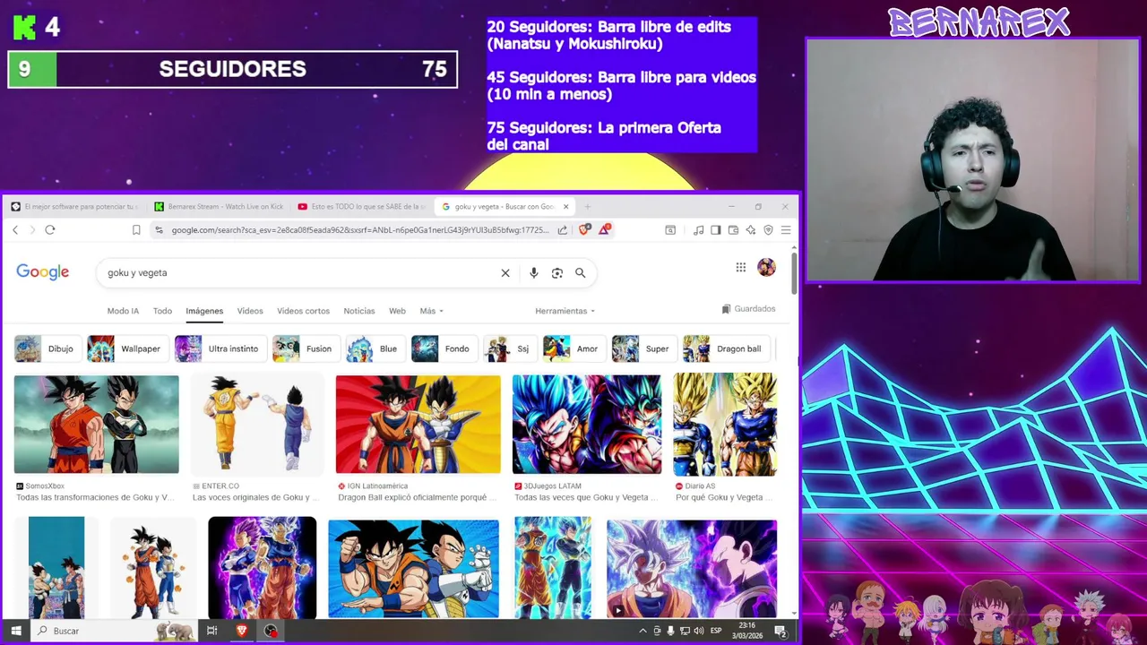1147x645 pixels.
Task: Filter images by Blue chip
Action: [x=376, y=348]
